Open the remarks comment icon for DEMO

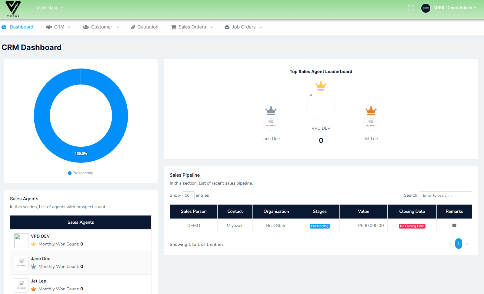pos(454,226)
